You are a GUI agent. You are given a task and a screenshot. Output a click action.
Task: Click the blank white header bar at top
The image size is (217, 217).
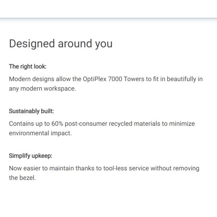(x=109, y=9)
